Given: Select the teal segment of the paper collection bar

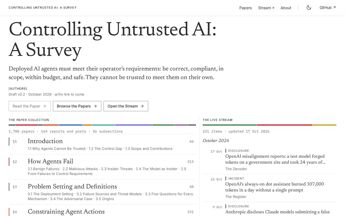Looking at the screenshot, I should (x=103, y=125).
